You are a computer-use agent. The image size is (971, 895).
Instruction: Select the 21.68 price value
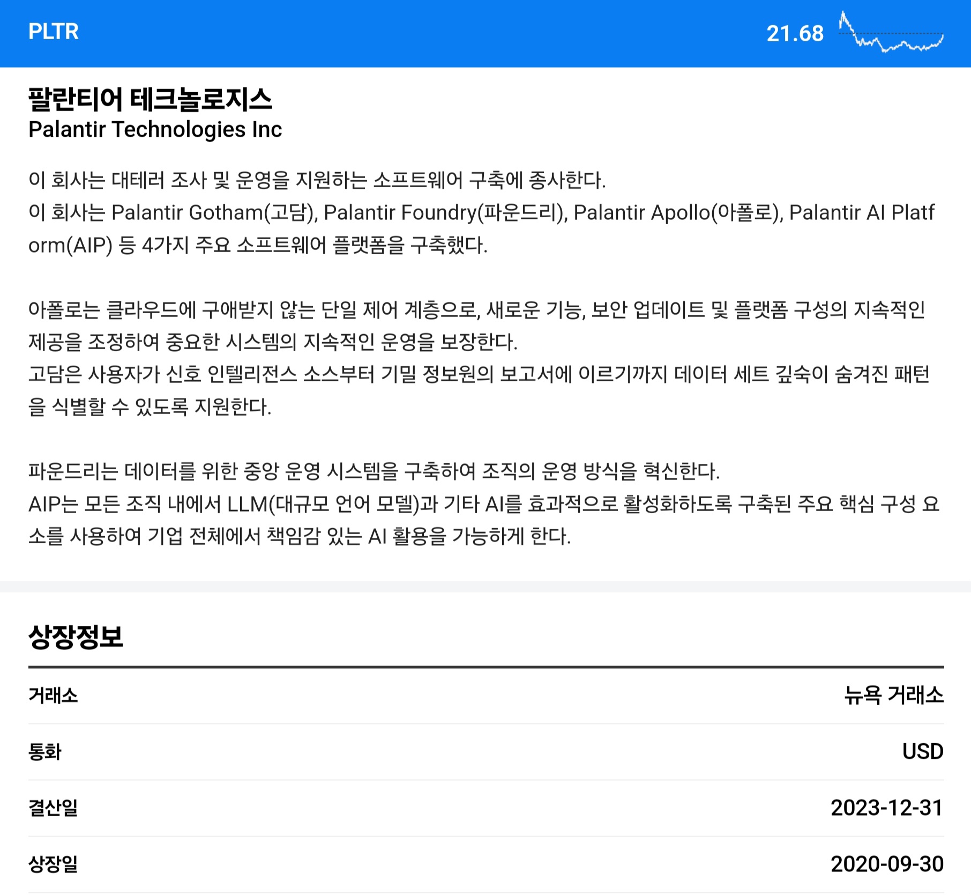pyautogui.click(x=795, y=34)
